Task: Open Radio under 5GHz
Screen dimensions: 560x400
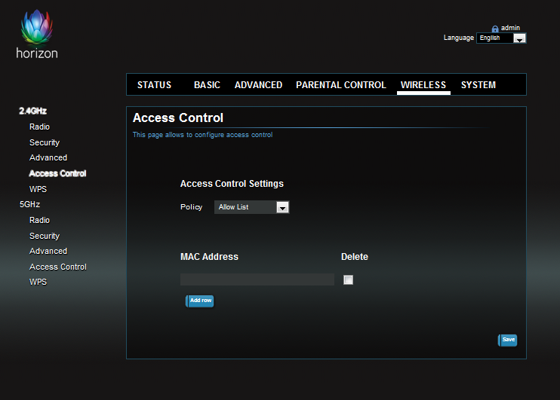Action: [40, 220]
